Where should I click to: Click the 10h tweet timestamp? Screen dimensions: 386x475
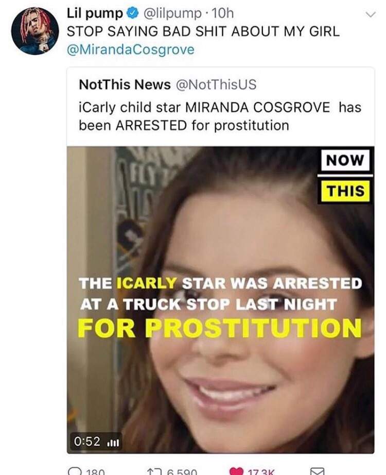pyautogui.click(x=223, y=13)
